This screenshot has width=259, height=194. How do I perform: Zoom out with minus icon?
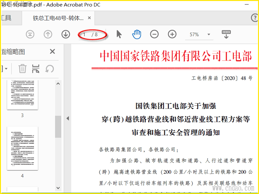(x=154, y=34)
